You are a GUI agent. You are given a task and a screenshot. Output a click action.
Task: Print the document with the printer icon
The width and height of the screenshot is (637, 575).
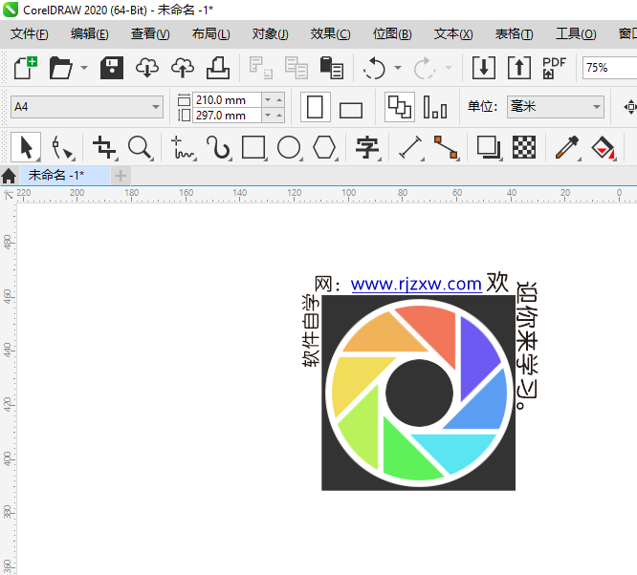pyautogui.click(x=218, y=68)
